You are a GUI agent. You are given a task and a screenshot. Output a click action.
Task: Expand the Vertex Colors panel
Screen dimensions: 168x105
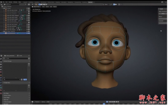point(7,96)
